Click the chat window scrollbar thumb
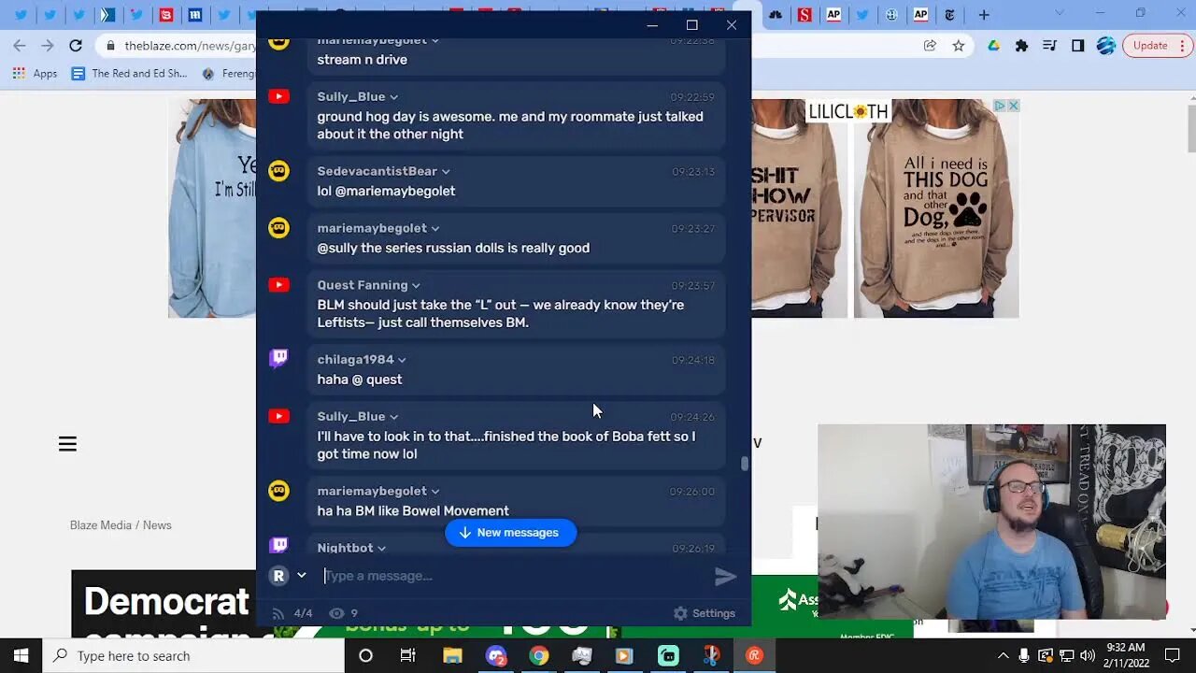This screenshot has width=1196, height=673. tap(745, 464)
